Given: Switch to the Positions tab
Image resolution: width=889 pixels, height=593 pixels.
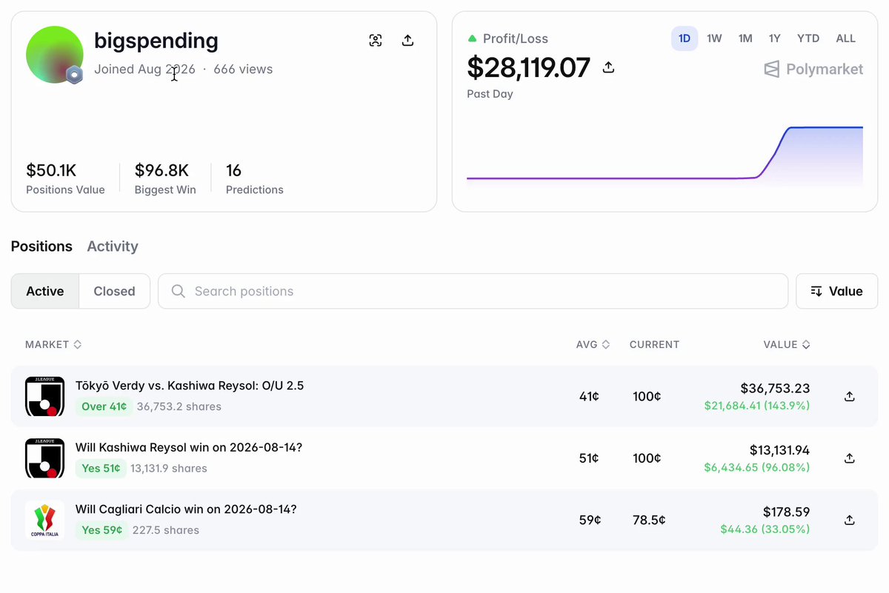Looking at the screenshot, I should pyautogui.click(x=41, y=247).
